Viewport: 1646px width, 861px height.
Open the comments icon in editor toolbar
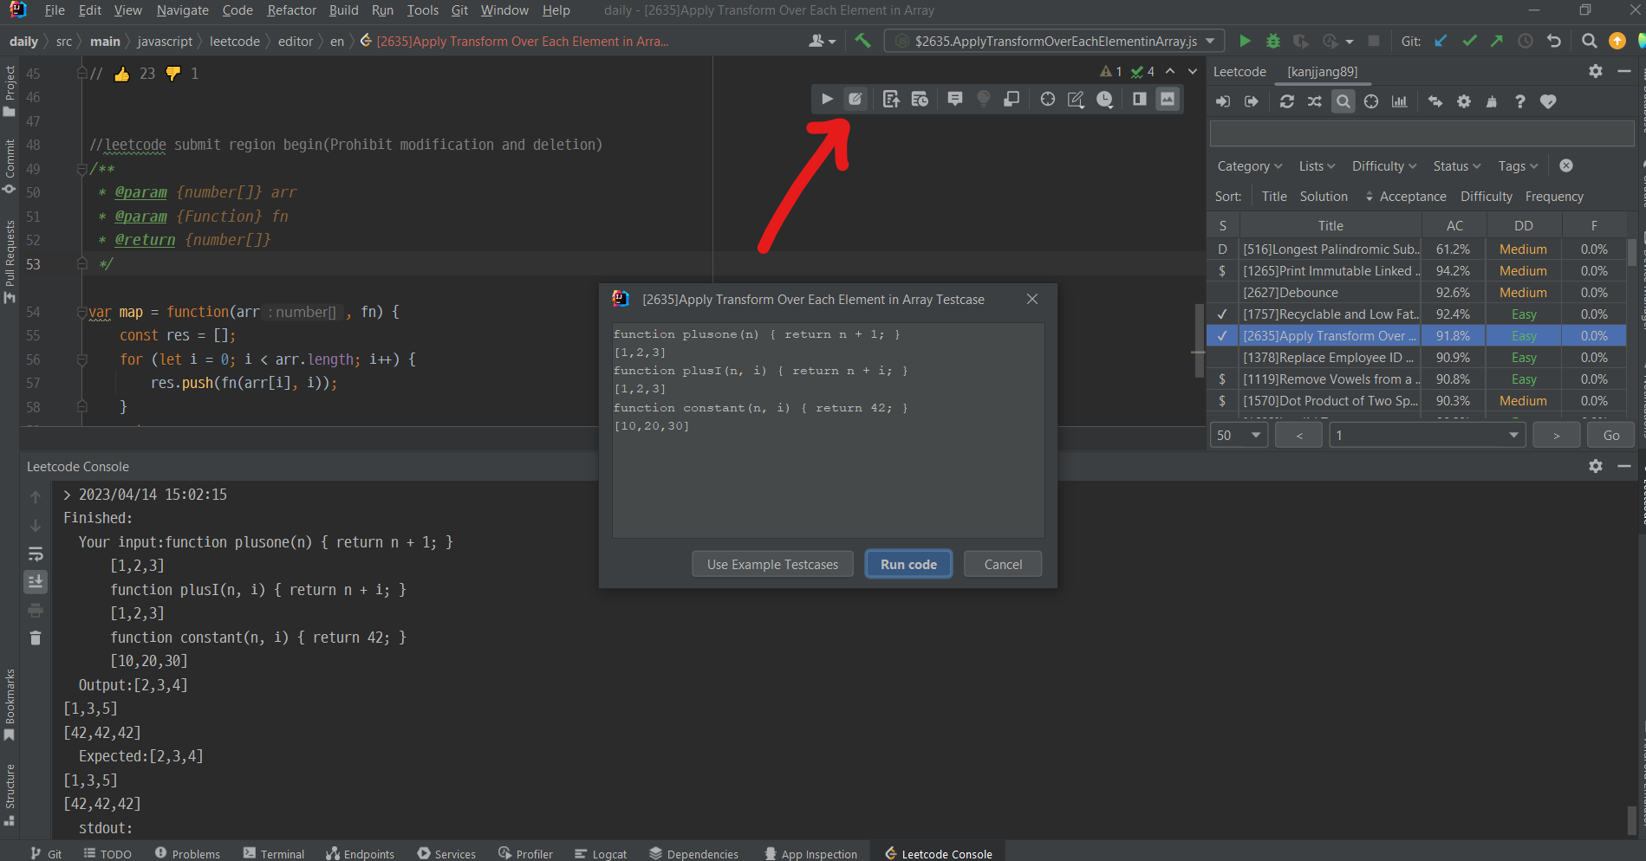coord(955,99)
